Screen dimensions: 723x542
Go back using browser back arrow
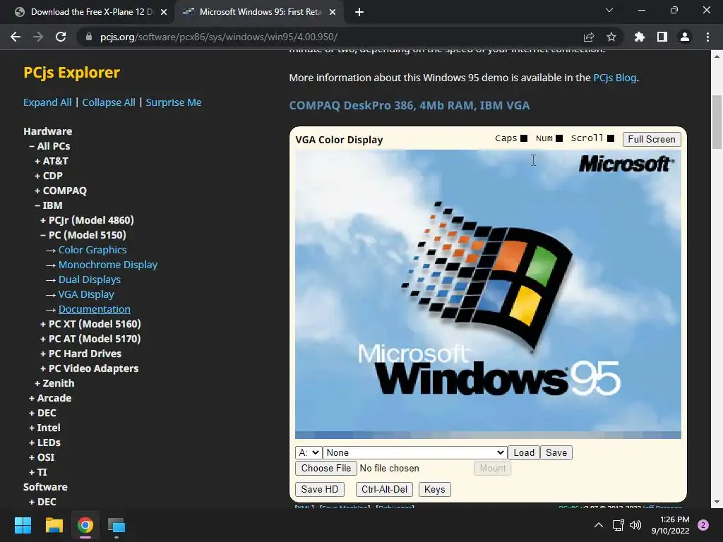(16, 37)
